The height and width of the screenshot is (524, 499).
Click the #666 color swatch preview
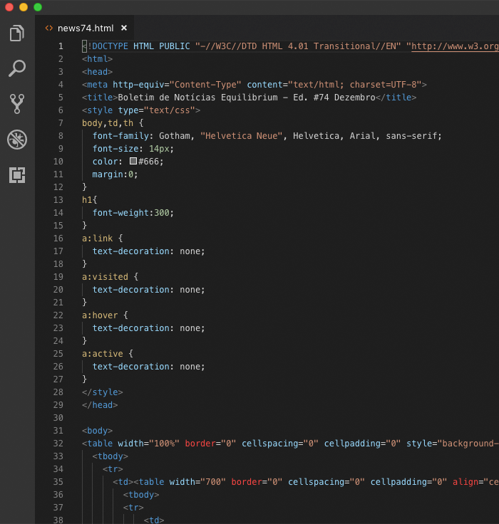133,162
